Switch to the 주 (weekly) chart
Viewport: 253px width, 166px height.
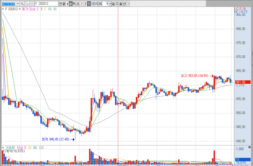[x=117, y=3]
